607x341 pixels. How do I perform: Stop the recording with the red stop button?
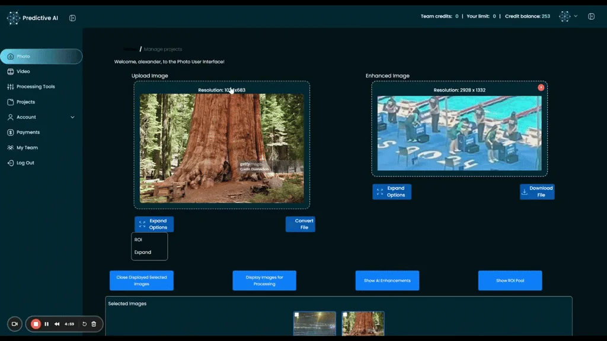(x=34, y=324)
